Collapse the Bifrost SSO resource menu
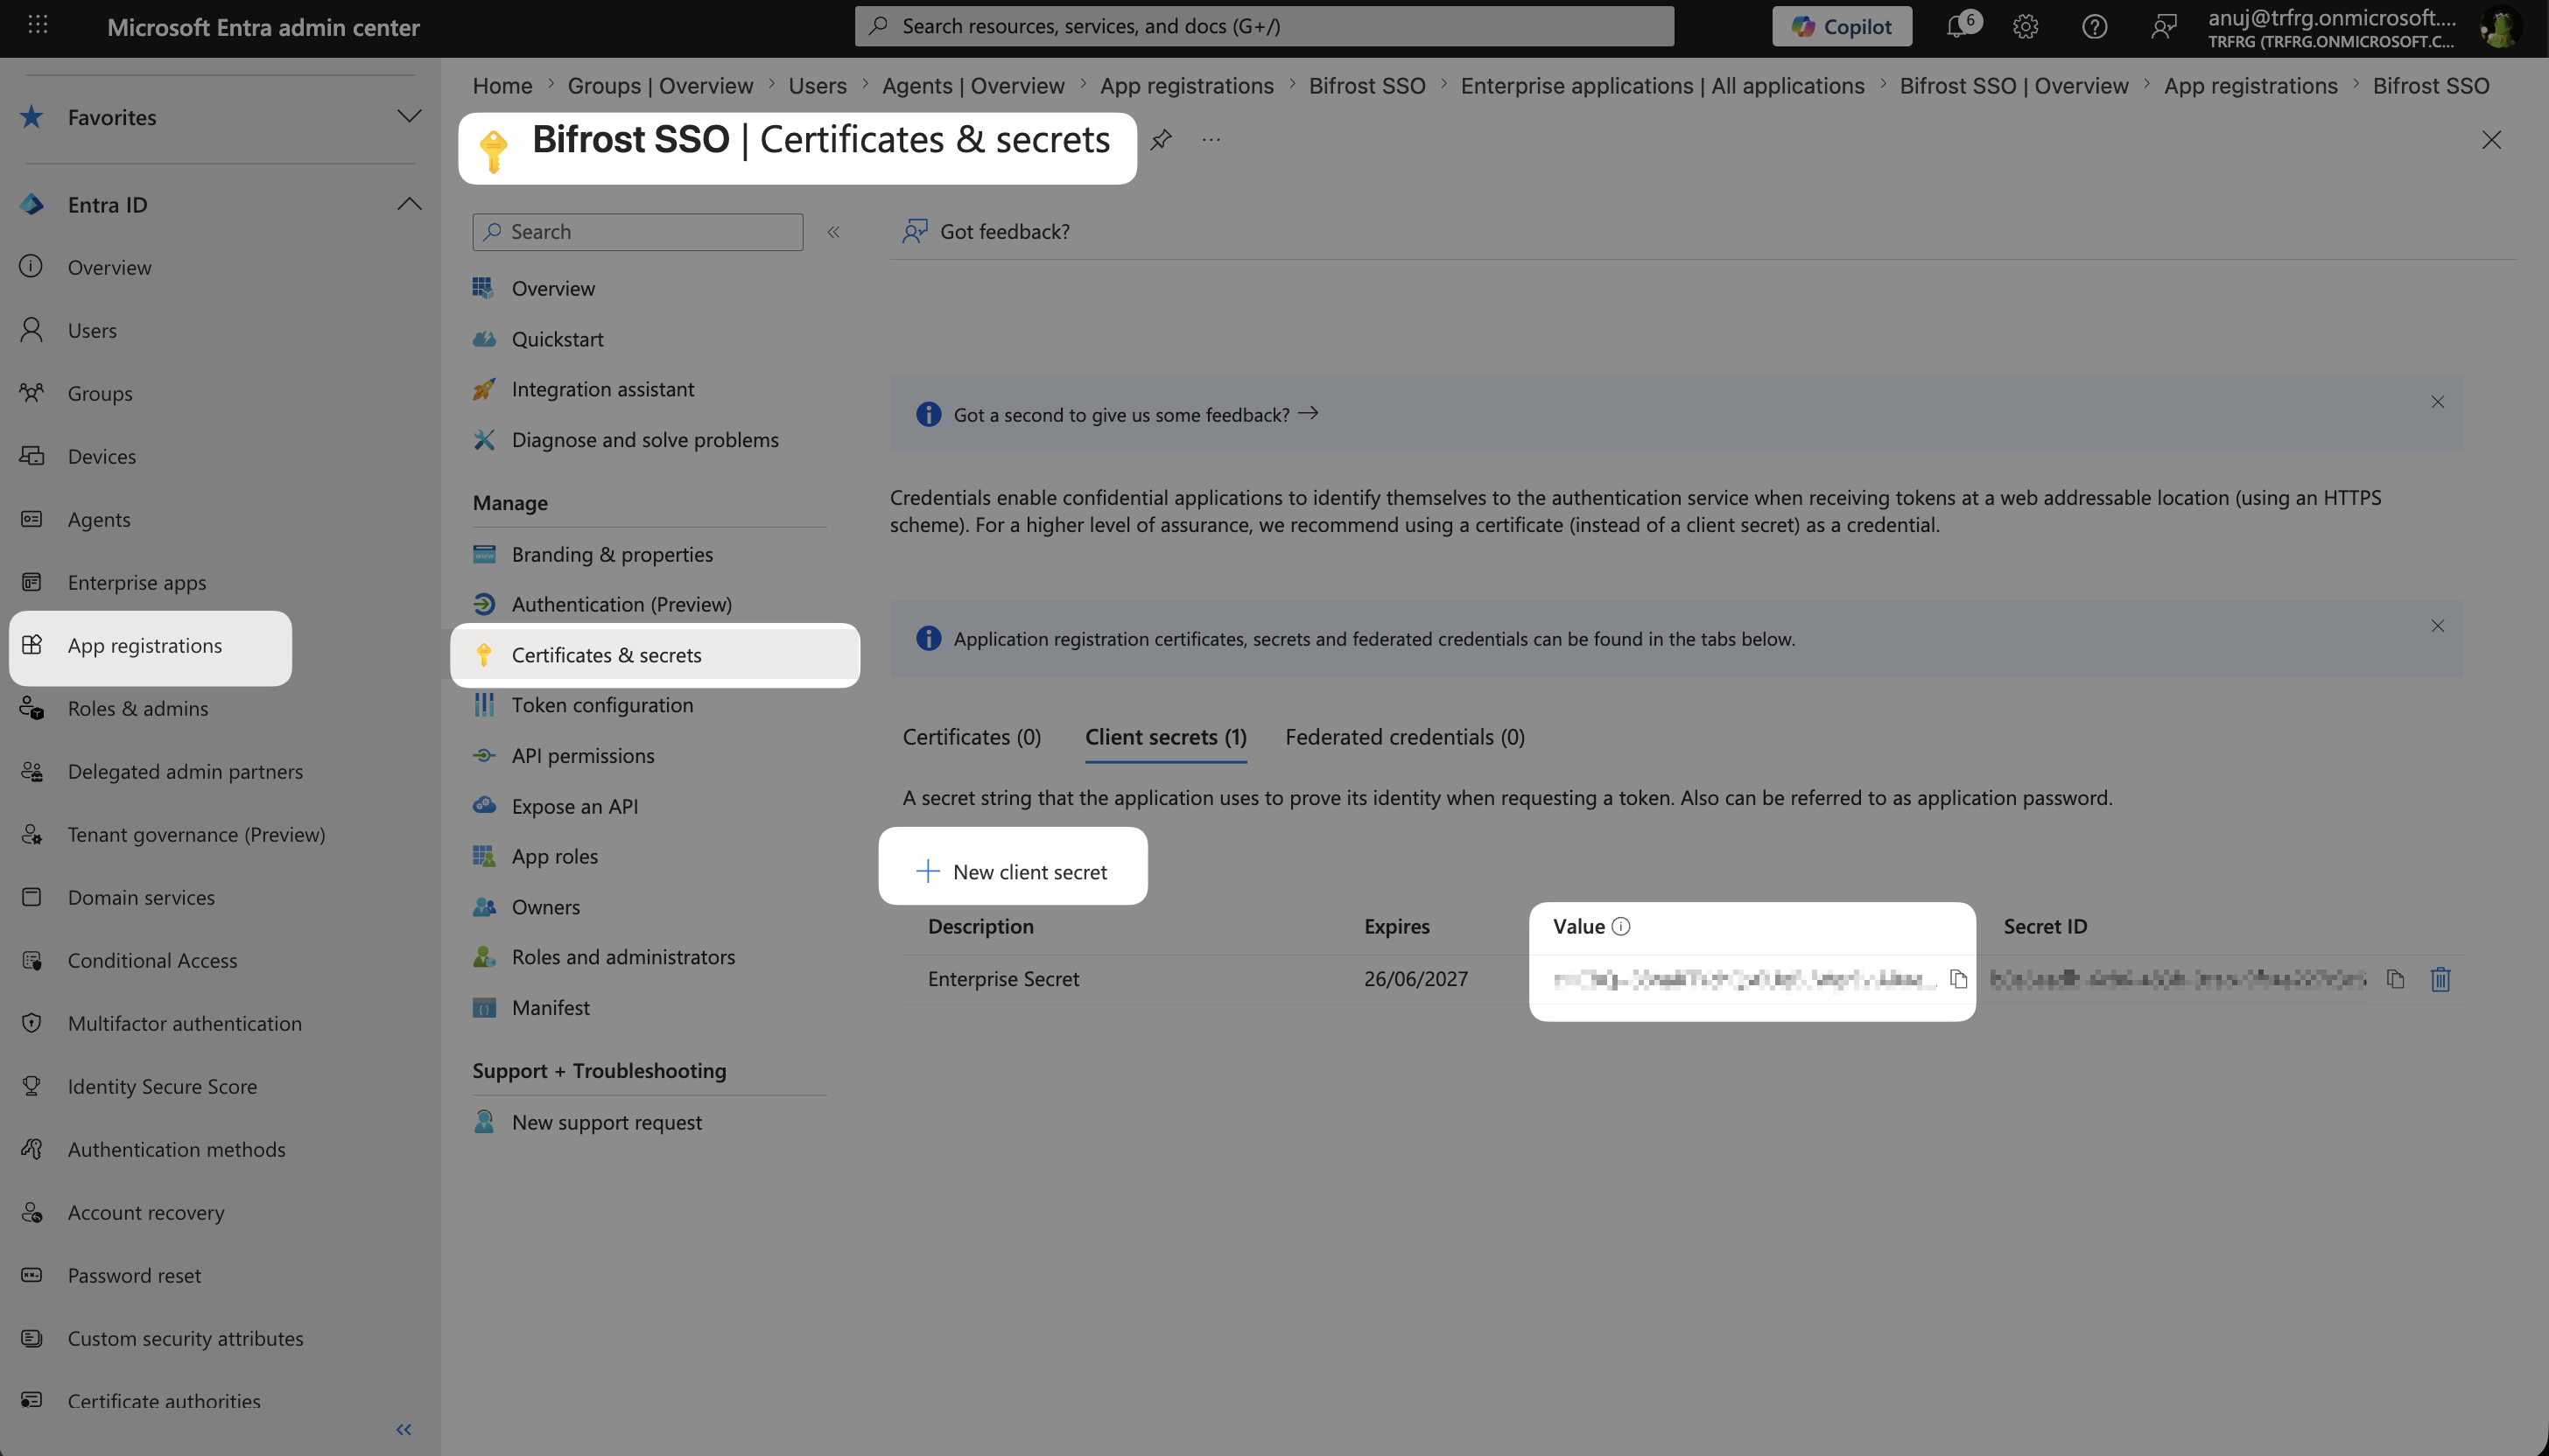 coord(833,232)
